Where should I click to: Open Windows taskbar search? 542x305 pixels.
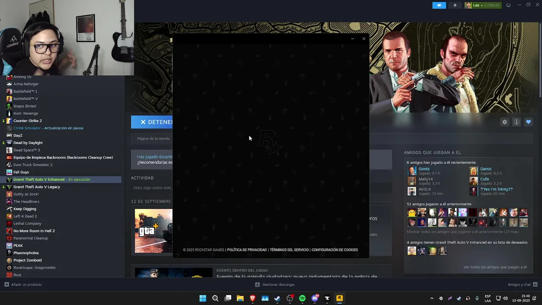pos(215,298)
